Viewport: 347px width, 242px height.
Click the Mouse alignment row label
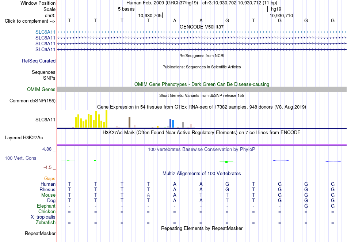[49, 195]
